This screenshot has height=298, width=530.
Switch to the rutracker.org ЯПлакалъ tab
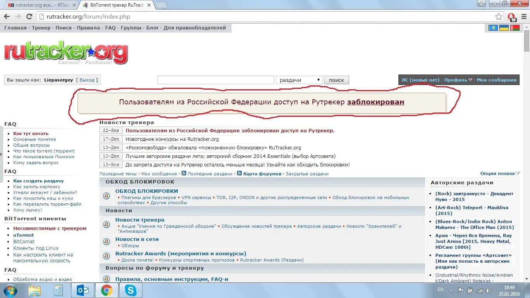point(41,5)
